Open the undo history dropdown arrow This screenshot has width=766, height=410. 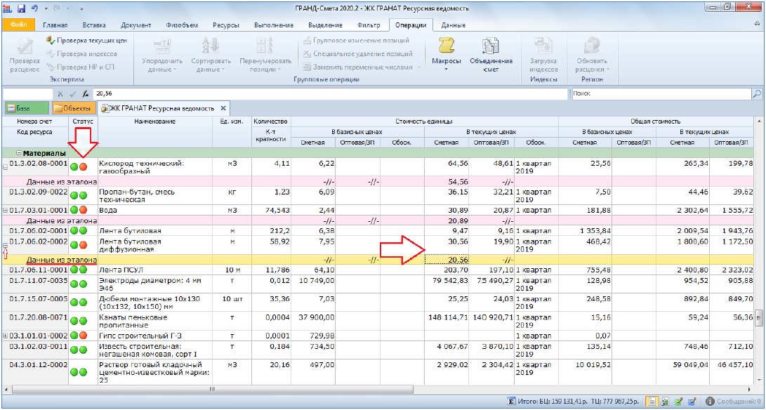pyautogui.click(x=46, y=9)
